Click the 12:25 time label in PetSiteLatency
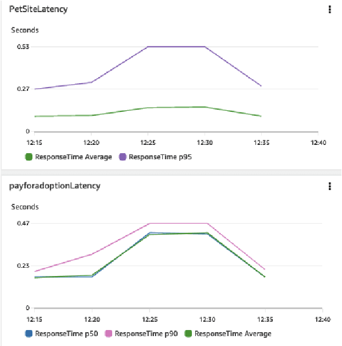Viewport: 342px width, 346px height. (x=147, y=143)
